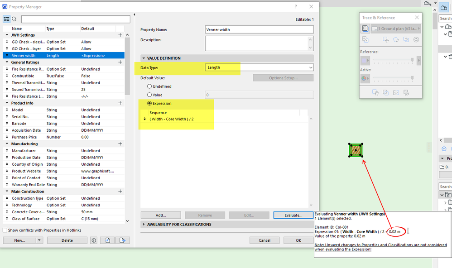
Task: Select the Fire Resistance R... property row
Action: pyautogui.click(x=64, y=69)
